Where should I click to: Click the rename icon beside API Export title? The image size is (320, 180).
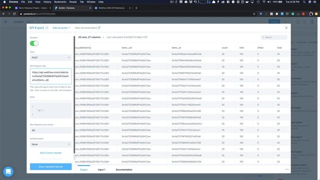pos(46,28)
